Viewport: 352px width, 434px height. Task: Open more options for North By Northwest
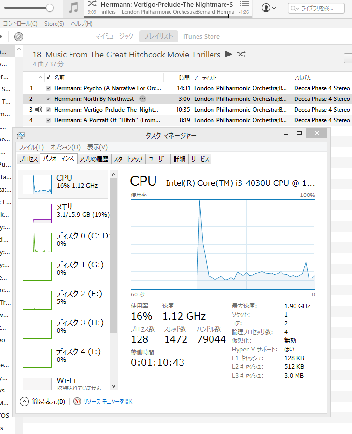pyautogui.click(x=142, y=99)
